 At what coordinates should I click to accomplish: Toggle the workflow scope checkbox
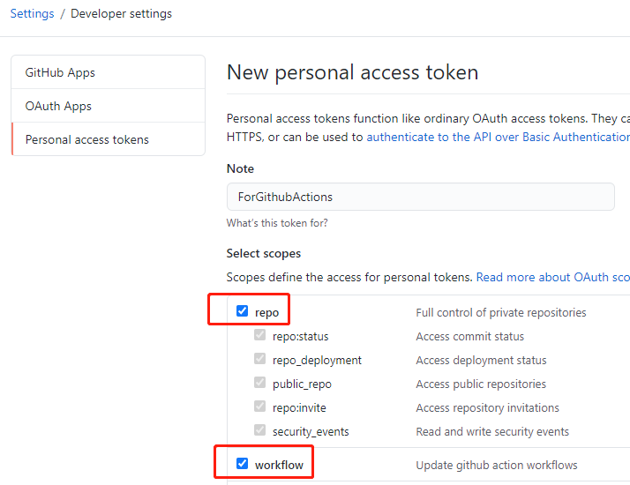(242, 464)
